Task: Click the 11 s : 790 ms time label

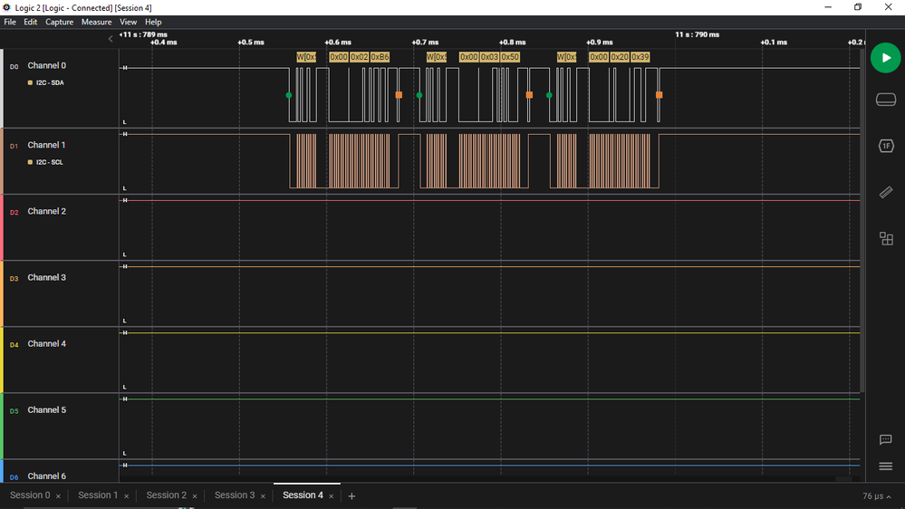Action: pos(698,34)
